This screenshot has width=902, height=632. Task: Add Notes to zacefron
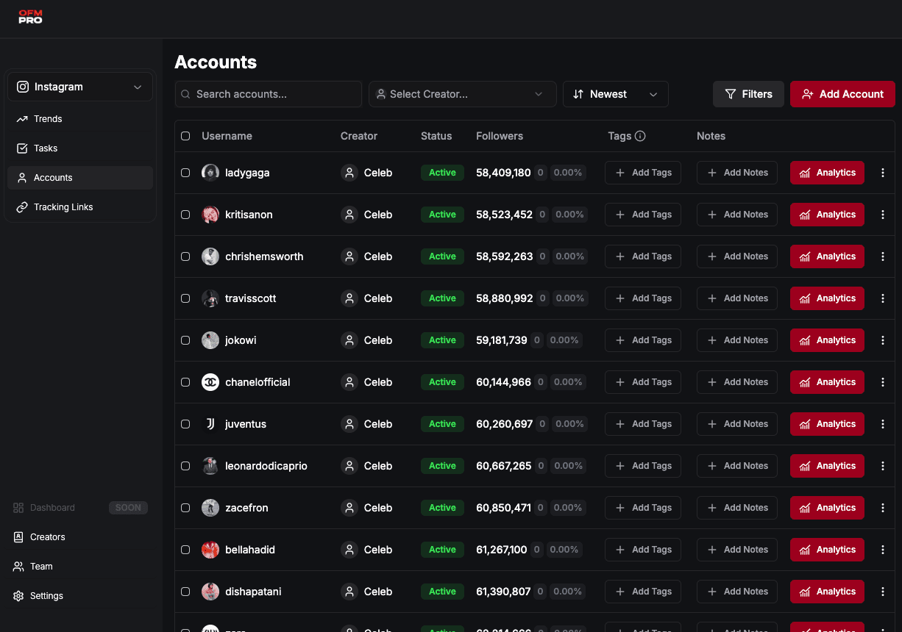tap(737, 508)
